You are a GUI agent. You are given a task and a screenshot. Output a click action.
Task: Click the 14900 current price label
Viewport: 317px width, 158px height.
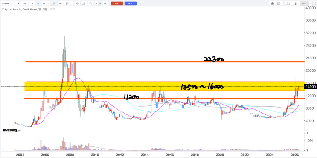pos(310,87)
